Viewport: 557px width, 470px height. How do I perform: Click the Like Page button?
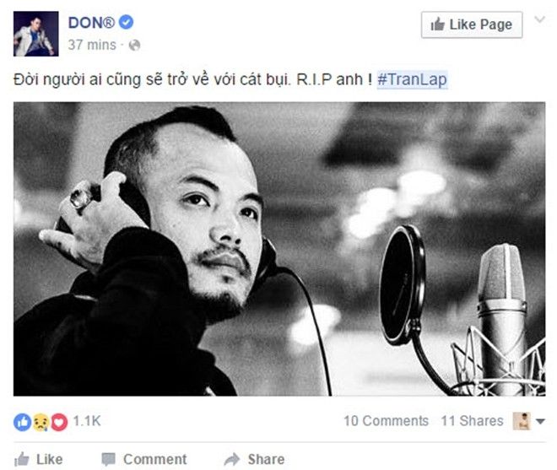pyautogui.click(x=472, y=24)
